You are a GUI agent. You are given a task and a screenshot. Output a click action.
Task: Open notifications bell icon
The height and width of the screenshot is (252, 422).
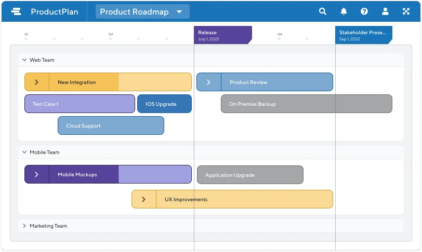tap(344, 11)
